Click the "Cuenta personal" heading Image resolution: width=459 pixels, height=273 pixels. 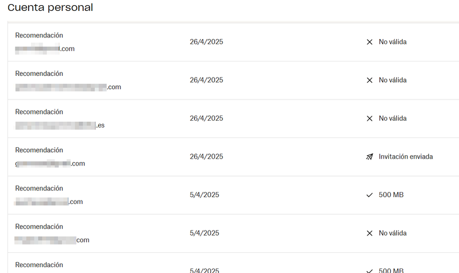(50, 7)
